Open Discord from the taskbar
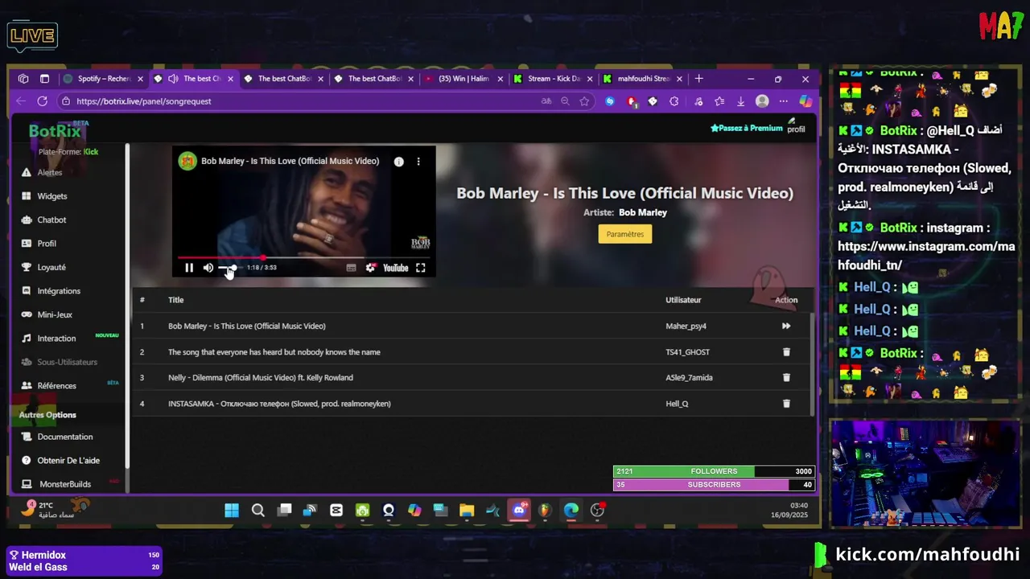The height and width of the screenshot is (579, 1030). (x=519, y=510)
